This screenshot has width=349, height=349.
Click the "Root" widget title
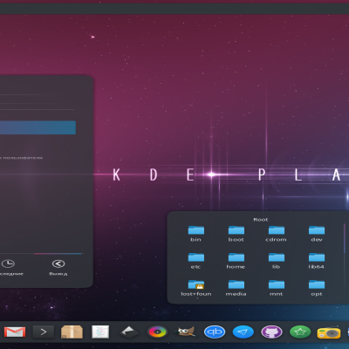click(x=261, y=220)
